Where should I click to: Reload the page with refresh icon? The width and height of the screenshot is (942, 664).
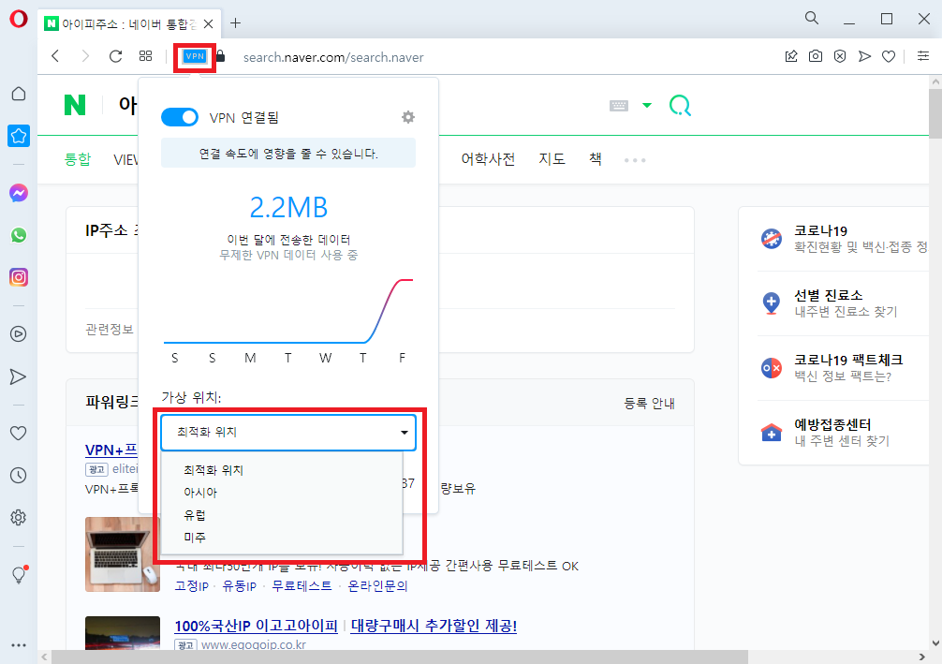click(x=115, y=56)
